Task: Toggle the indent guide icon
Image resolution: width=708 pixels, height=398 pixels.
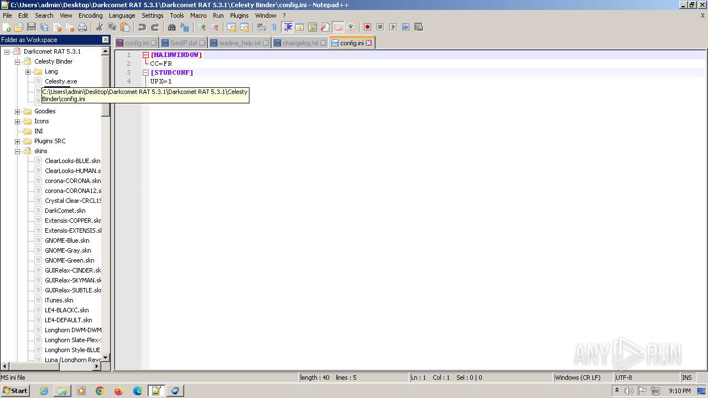Action: 288,27
